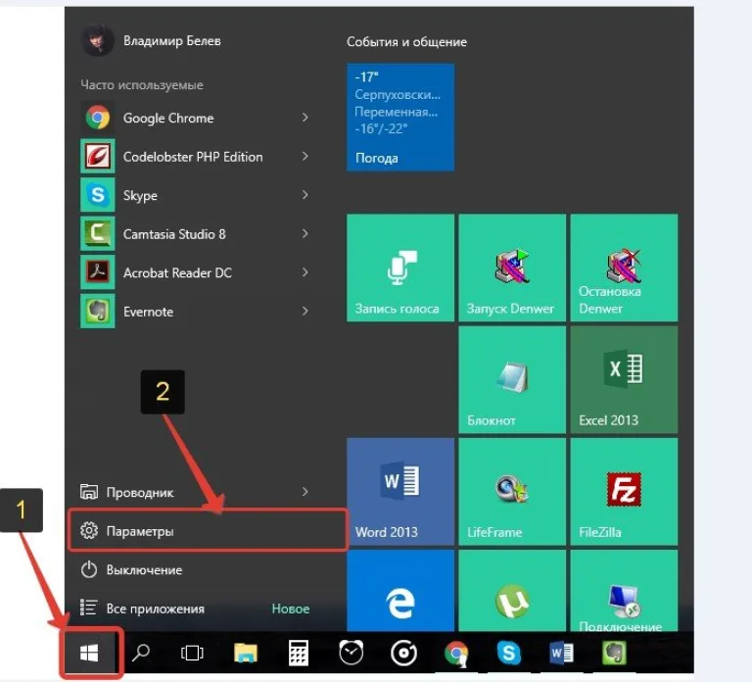Switch to Word on the taskbar

pyautogui.click(x=561, y=653)
